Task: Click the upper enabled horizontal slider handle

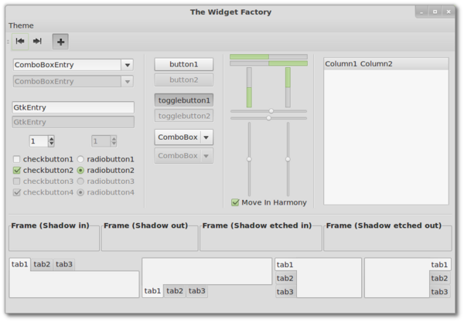Action: pyautogui.click(x=271, y=111)
